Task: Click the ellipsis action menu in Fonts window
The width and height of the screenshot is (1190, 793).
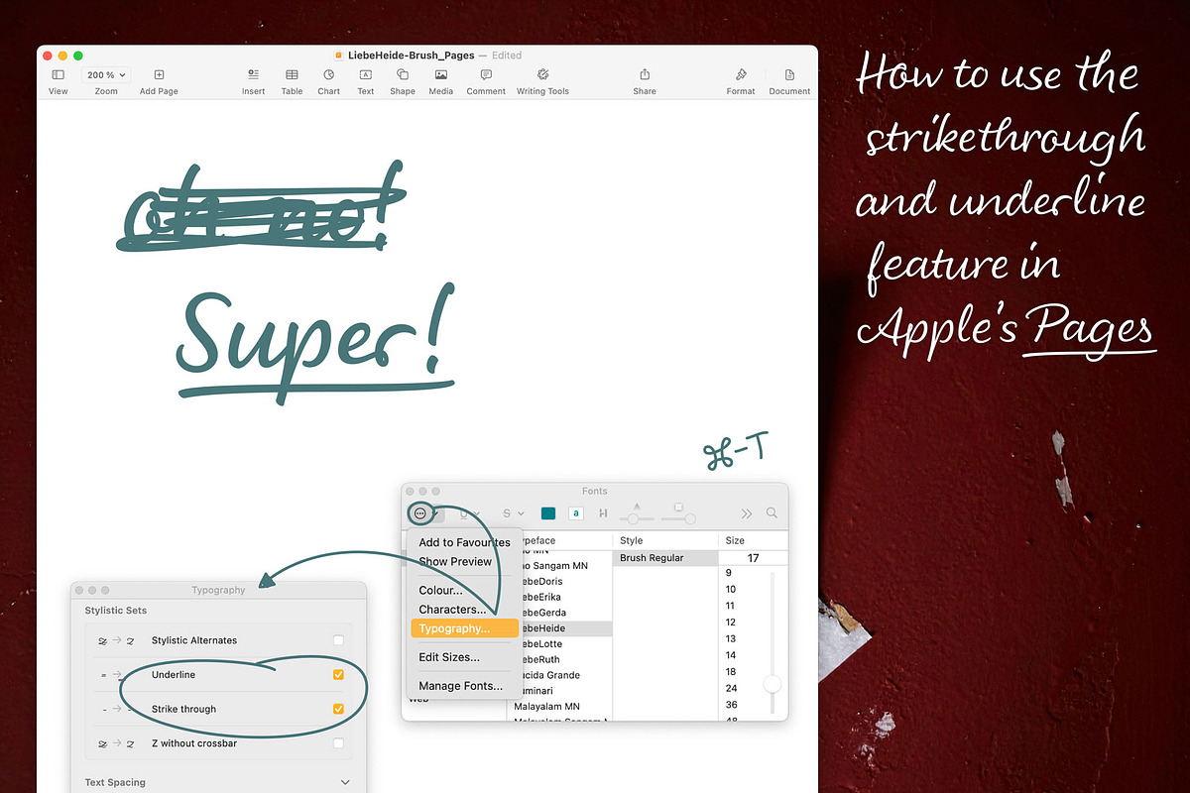Action: (420, 513)
